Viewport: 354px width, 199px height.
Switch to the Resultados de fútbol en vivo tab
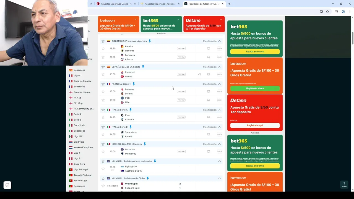(x=204, y=4)
